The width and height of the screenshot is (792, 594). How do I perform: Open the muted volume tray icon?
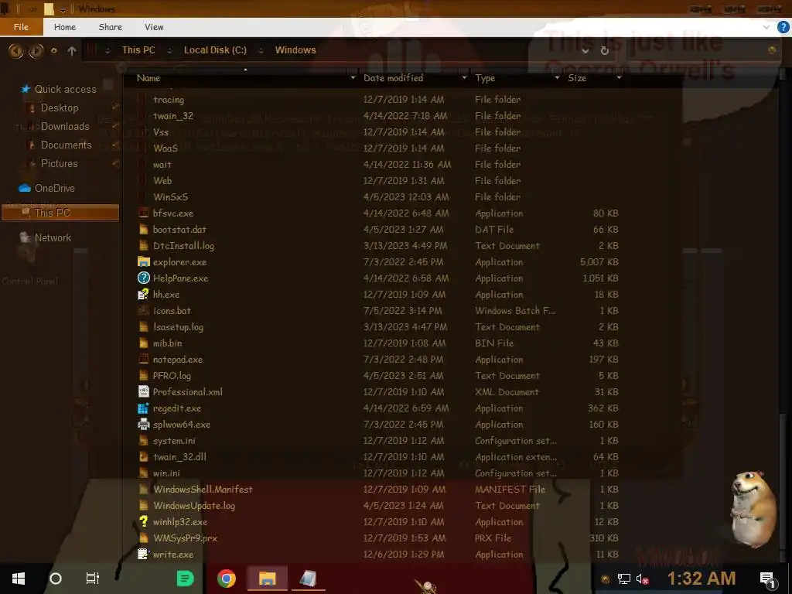click(x=642, y=579)
